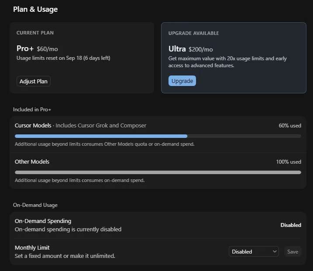
Task: Click the Set a fixed amount description
Action: (65, 256)
